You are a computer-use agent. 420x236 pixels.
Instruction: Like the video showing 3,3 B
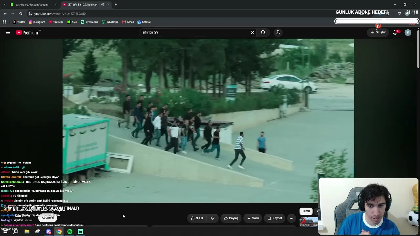197,218
